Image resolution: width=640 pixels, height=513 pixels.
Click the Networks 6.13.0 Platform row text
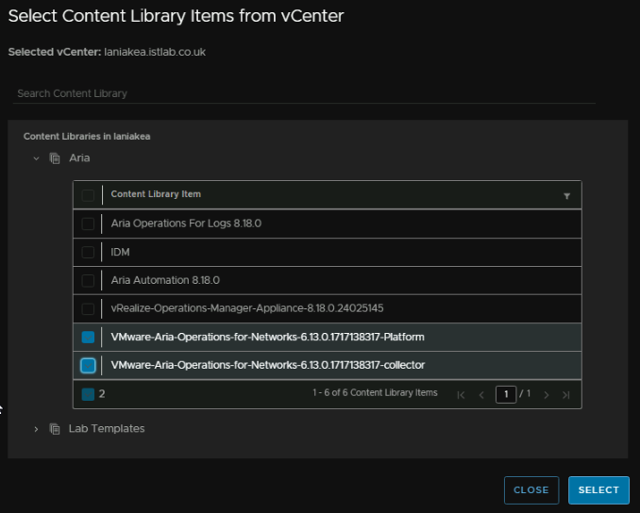click(x=267, y=337)
